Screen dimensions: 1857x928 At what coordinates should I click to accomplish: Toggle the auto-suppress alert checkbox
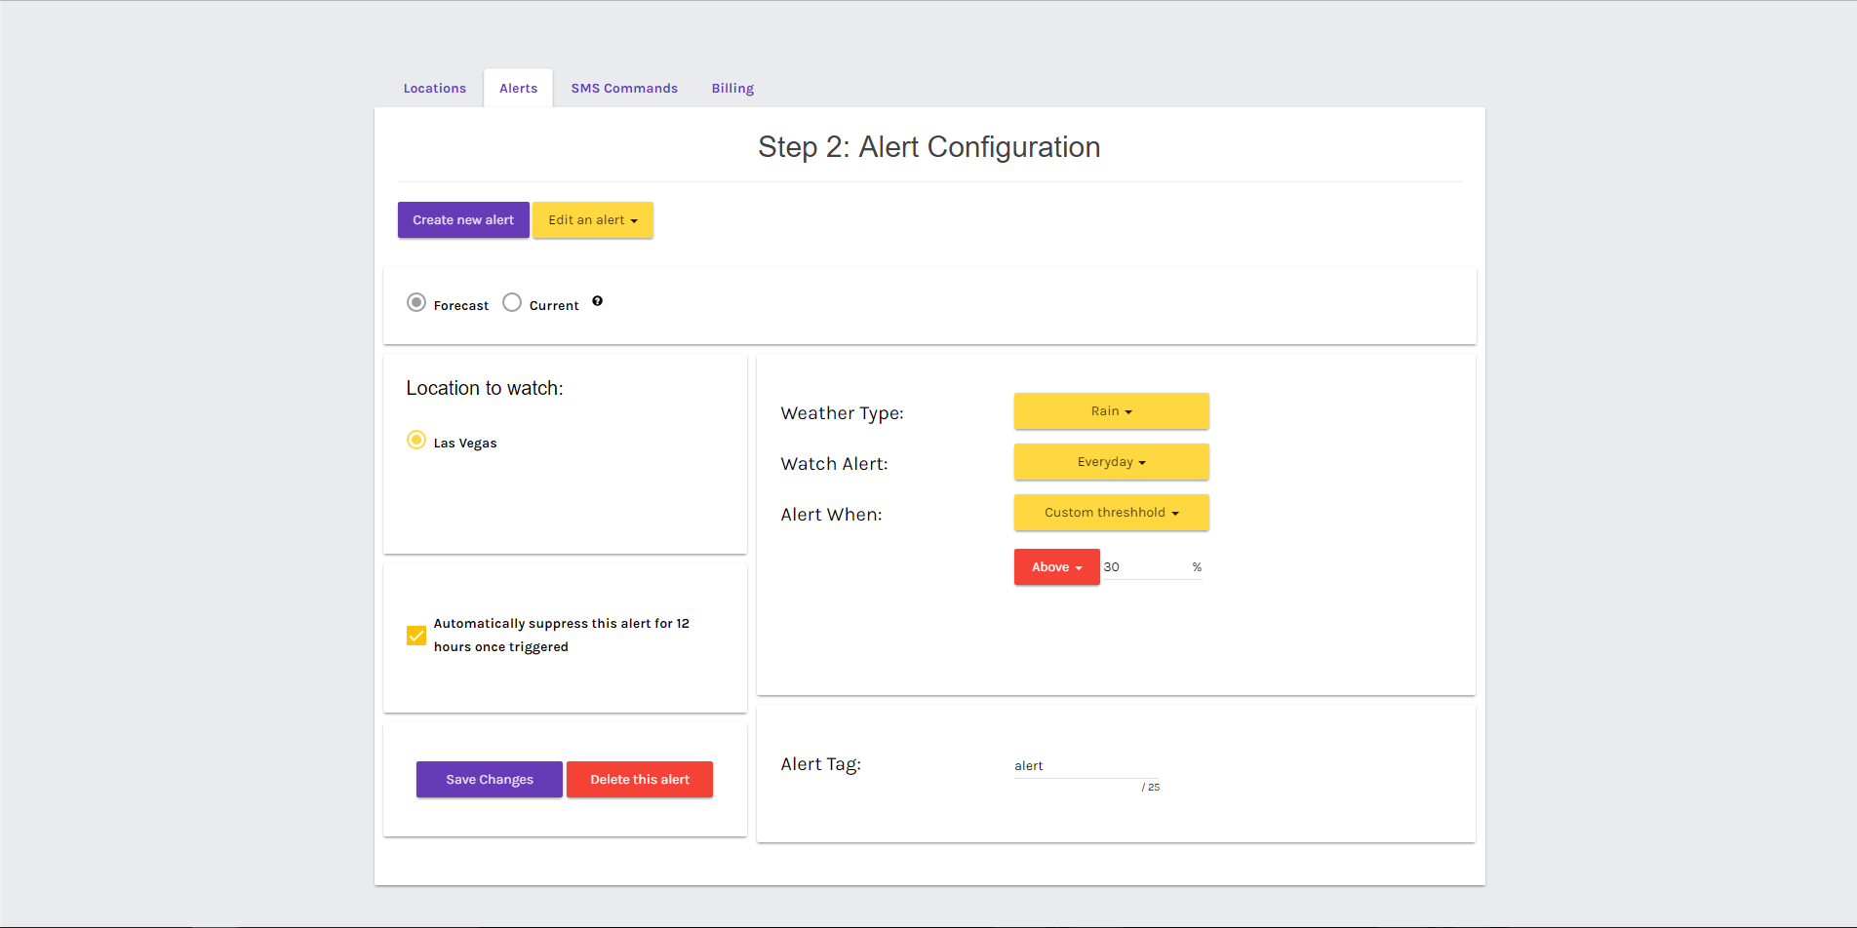pos(416,636)
